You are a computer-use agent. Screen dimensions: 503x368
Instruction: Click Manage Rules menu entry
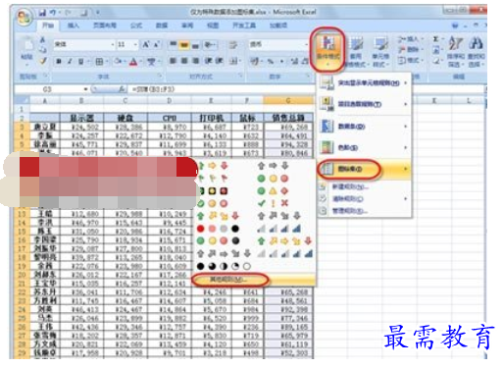pos(364,211)
